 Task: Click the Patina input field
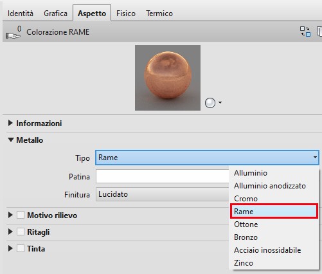coord(163,176)
